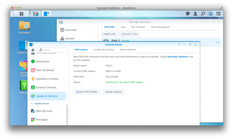This screenshot has height=139, width=233.
Task: Maximize the Control Panel window
Action: click(190, 45)
